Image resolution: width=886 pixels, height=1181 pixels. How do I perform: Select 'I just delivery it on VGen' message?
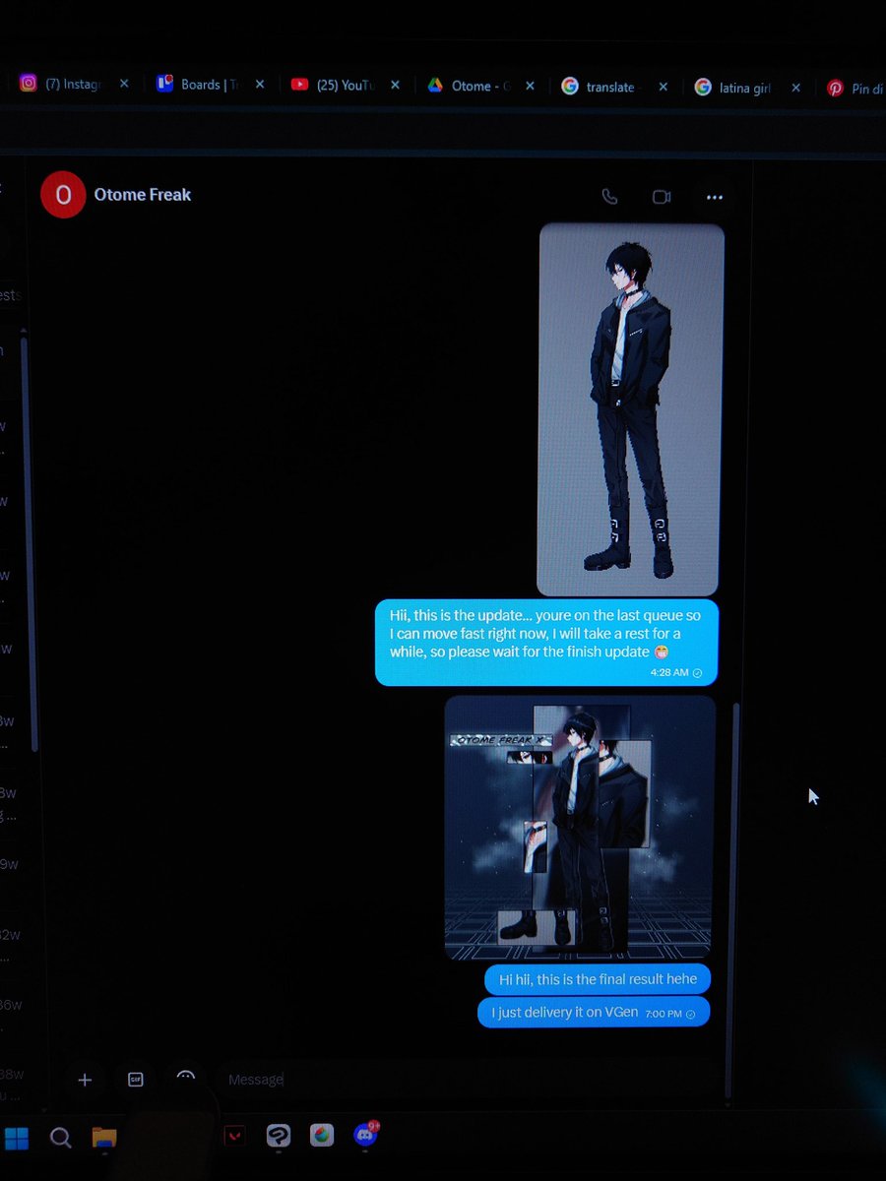594,1012
